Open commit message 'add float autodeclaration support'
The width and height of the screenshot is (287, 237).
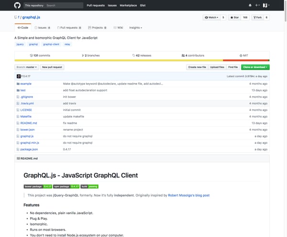[85, 90]
